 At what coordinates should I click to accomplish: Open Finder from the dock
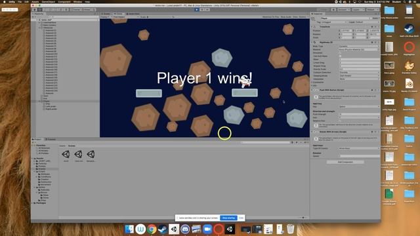click(129, 229)
